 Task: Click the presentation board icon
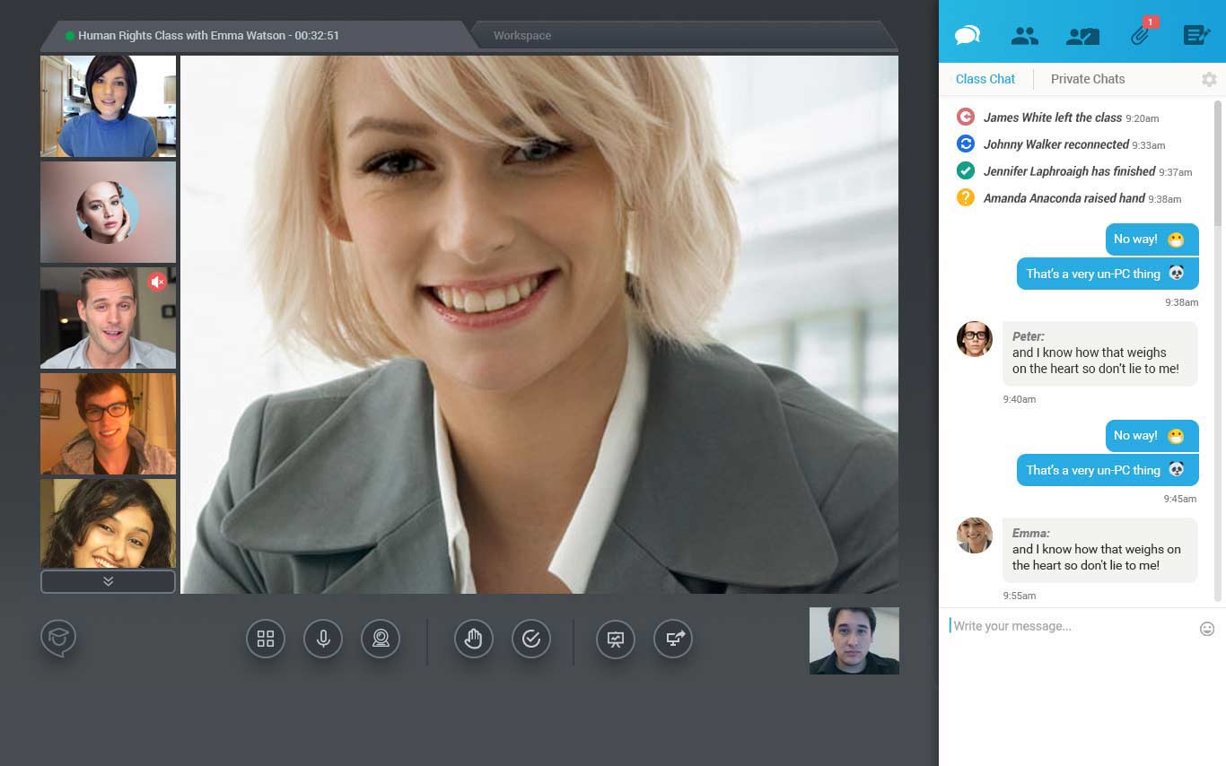[616, 639]
